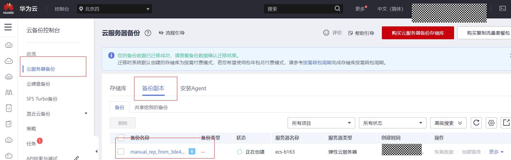Open the 北京四 region dropdown

pyautogui.click(x=114, y=9)
